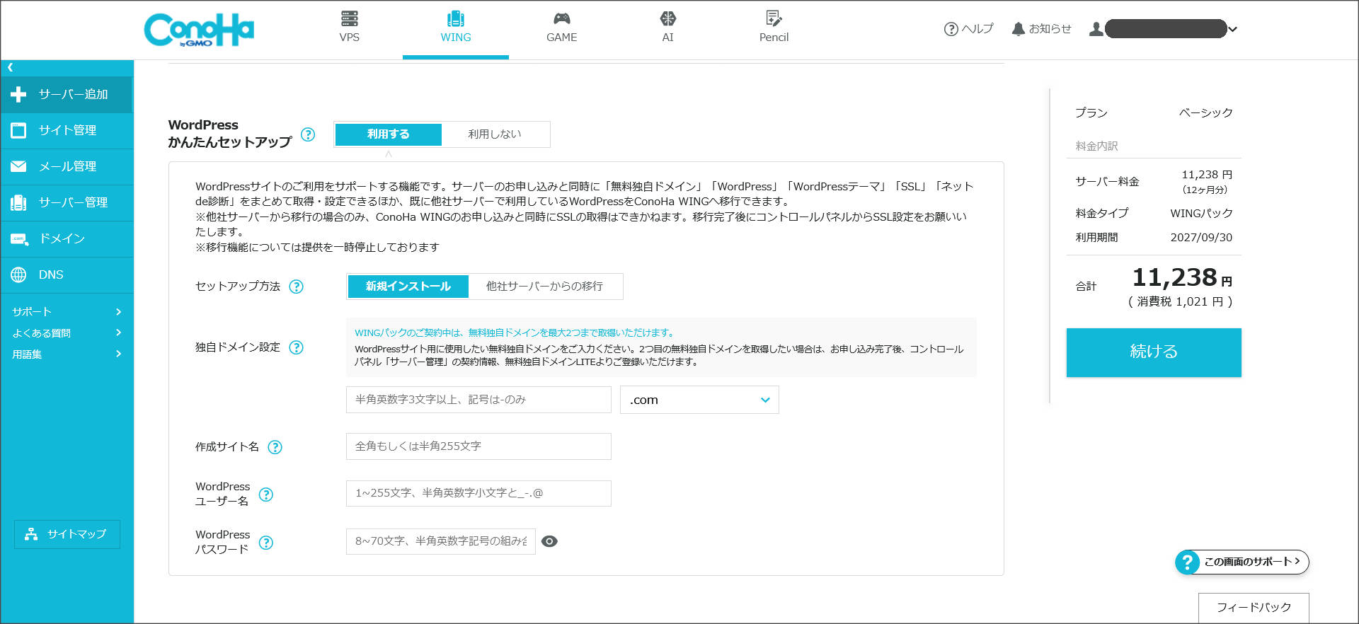The height and width of the screenshot is (624, 1359).
Task: Expand the 用語集 sidebar entry
Action: pos(67,354)
